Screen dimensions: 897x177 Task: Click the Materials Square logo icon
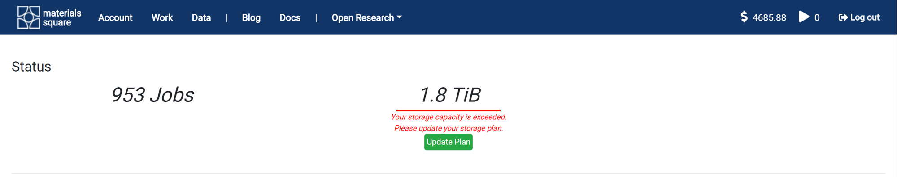point(29,17)
